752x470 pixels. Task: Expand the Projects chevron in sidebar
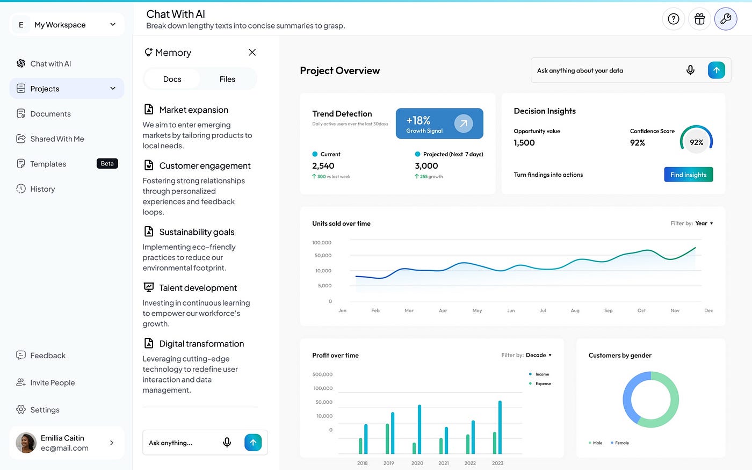point(113,89)
